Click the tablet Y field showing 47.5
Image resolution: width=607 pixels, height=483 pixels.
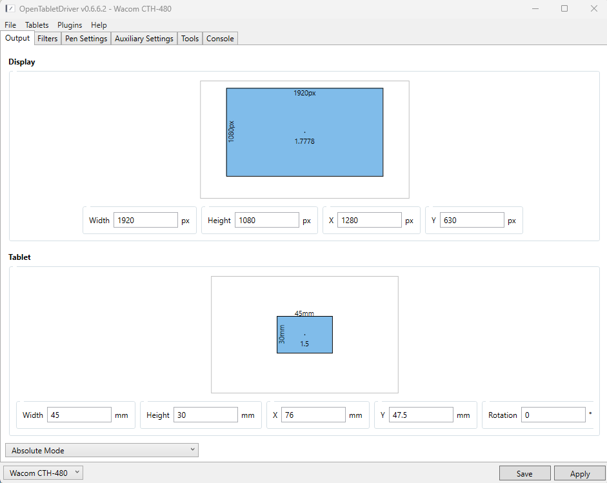(421, 415)
